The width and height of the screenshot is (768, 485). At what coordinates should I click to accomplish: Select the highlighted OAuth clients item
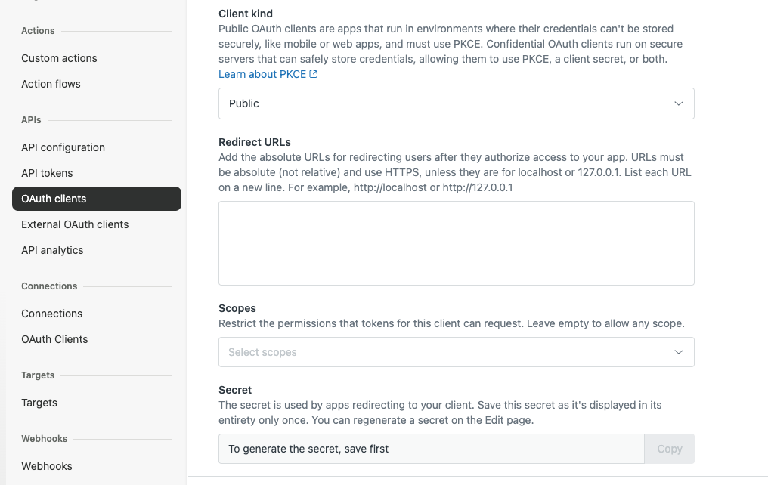tap(97, 199)
